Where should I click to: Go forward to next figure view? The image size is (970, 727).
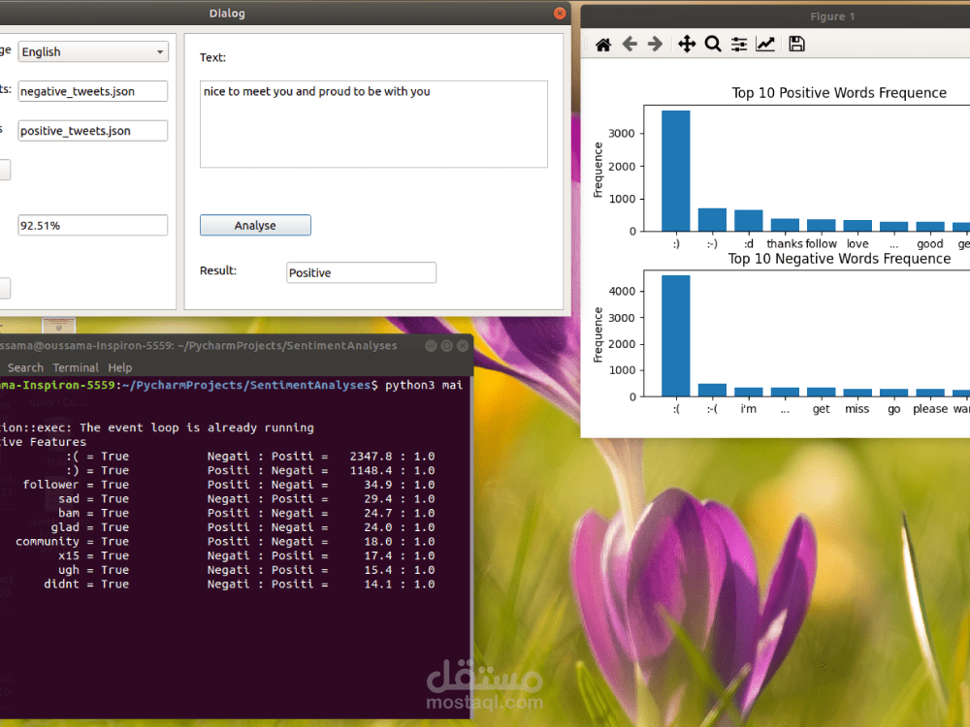657,44
